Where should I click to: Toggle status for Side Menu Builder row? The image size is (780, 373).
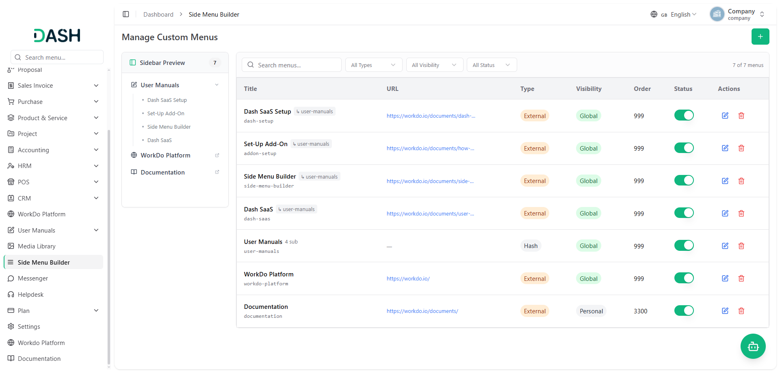[x=684, y=180]
